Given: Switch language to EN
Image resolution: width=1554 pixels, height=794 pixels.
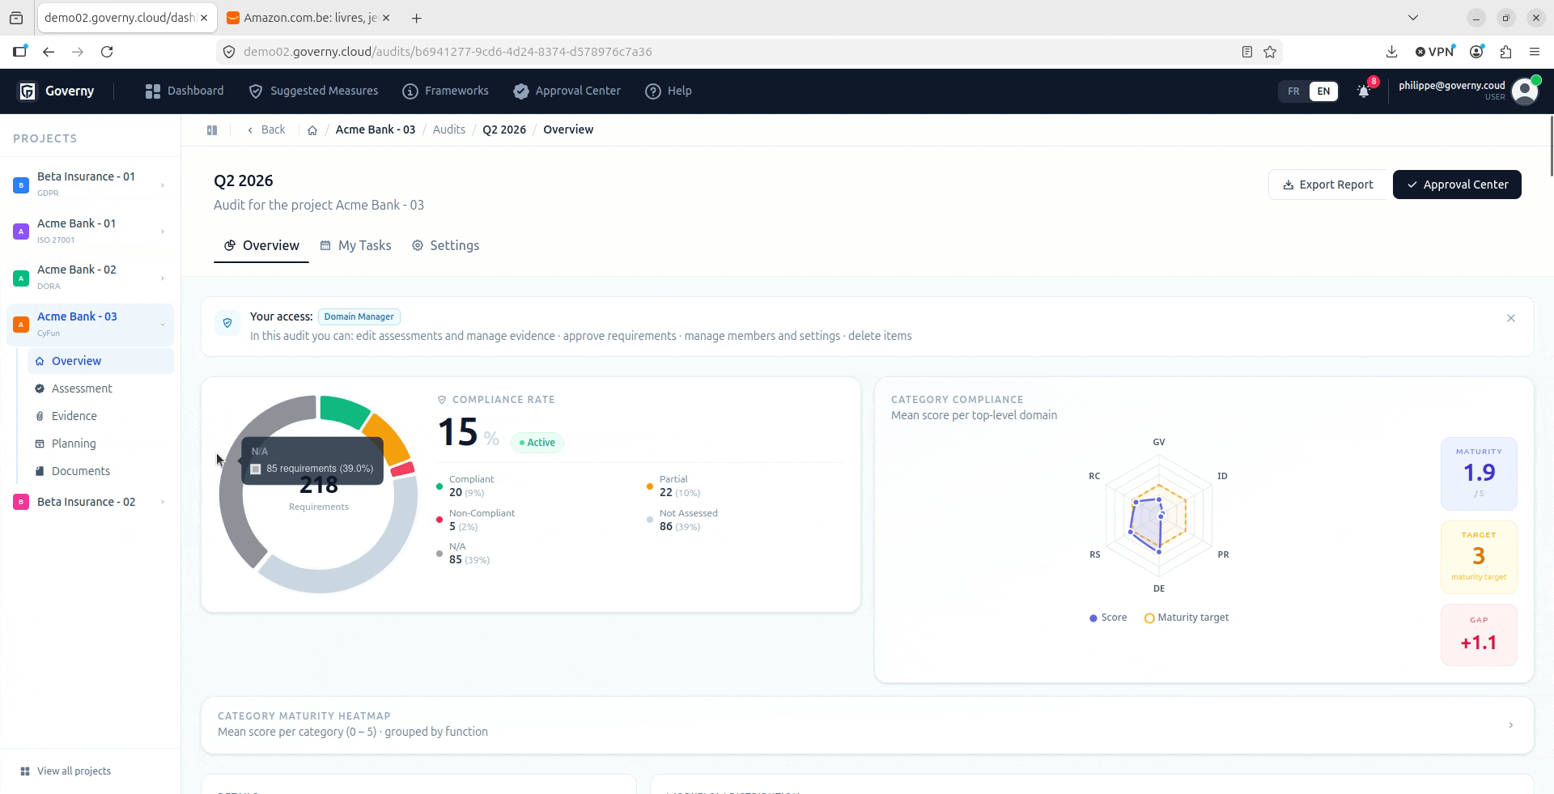Looking at the screenshot, I should point(1323,91).
